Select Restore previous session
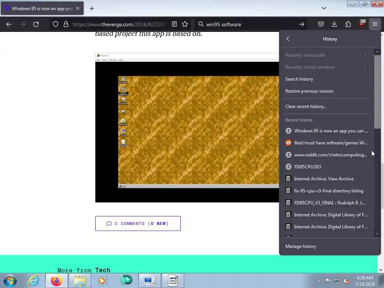The image size is (384, 288). coord(326,91)
